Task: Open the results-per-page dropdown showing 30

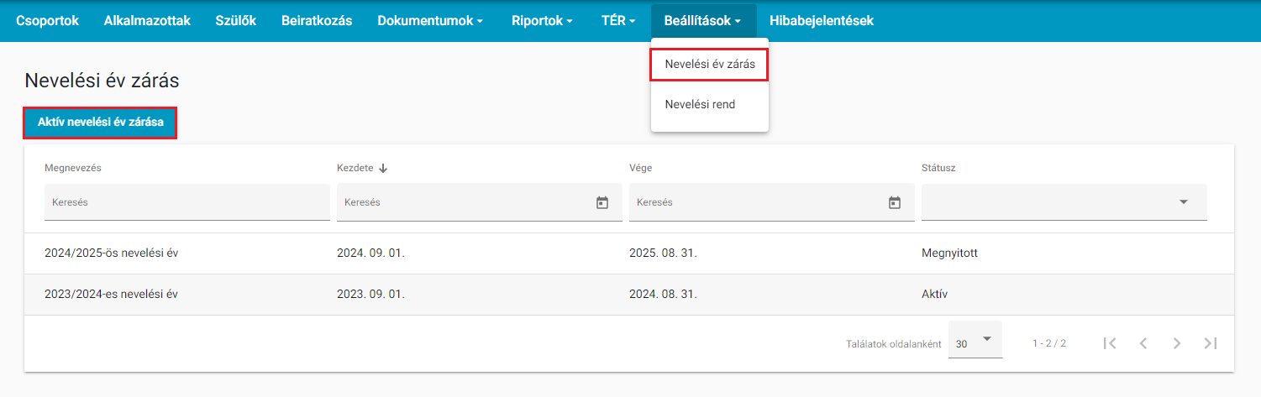Action: pyautogui.click(x=975, y=340)
